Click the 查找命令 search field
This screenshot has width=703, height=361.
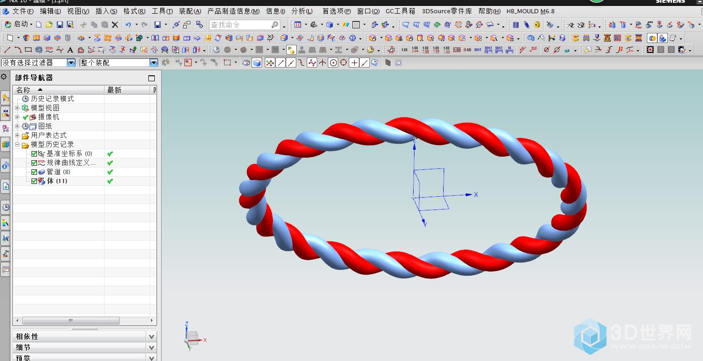[244, 25]
